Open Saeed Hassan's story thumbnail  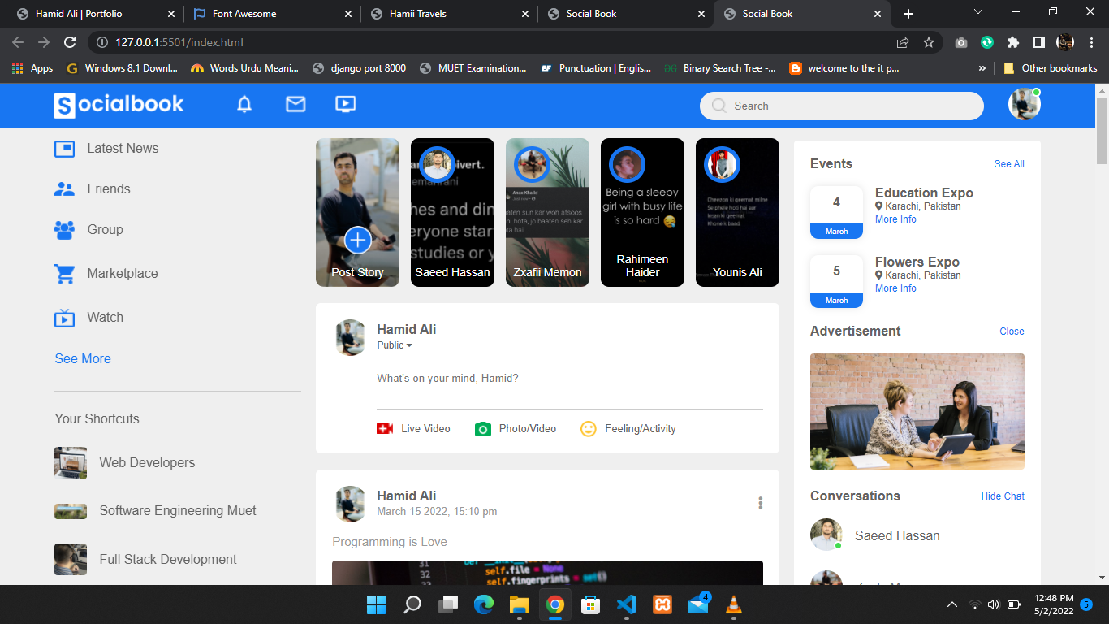click(x=452, y=212)
